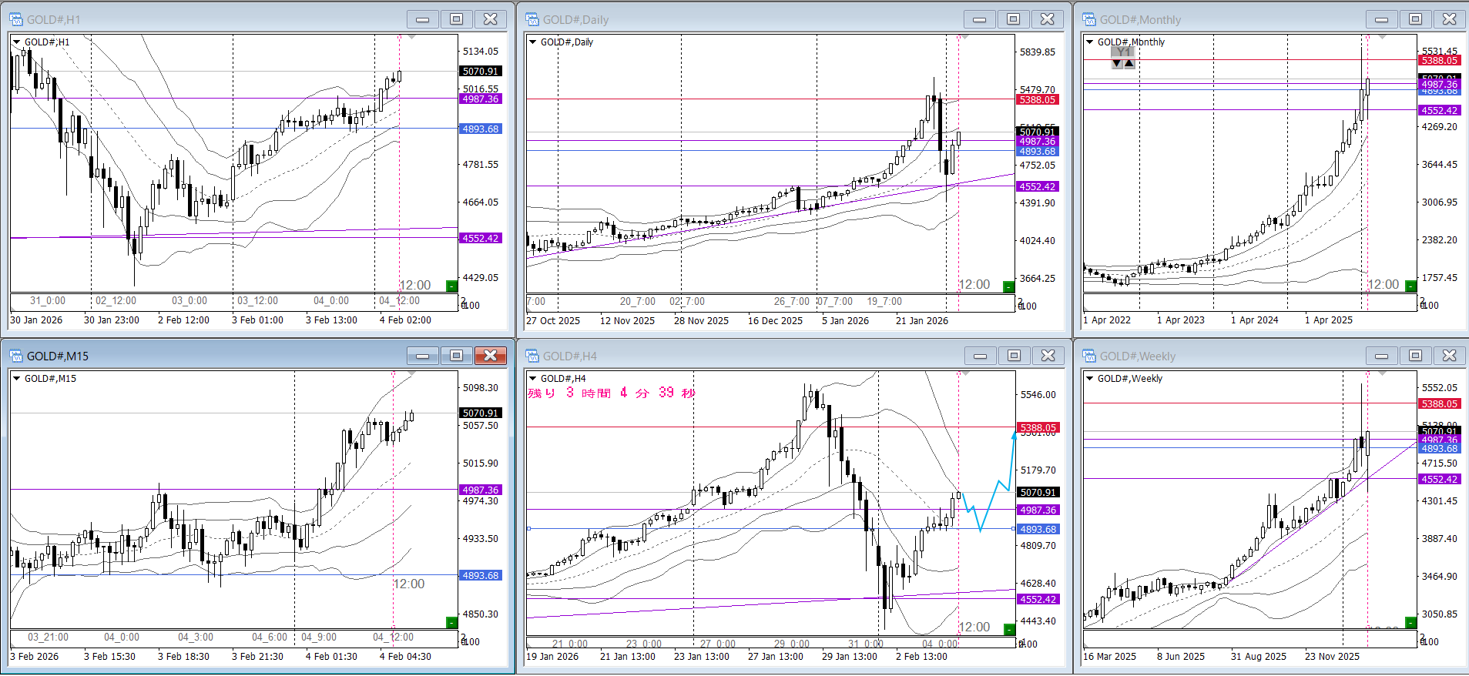1469x676 pixels.
Task: Maximize the GOLD#,H4 chart window
Action: pyautogui.click(x=1014, y=356)
